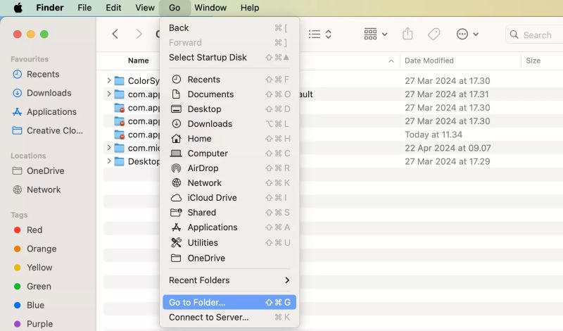Choose Network in the Go menu
Screen dimensions: 563x331
tap(229, 182)
